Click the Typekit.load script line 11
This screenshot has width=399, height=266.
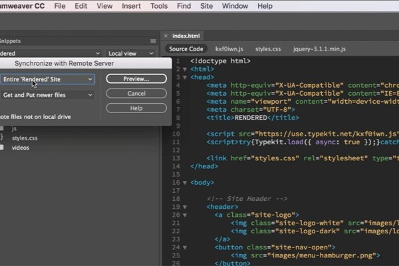pos(303,142)
